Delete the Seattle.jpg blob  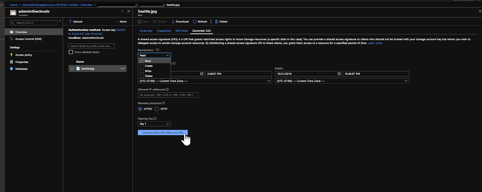point(221,22)
